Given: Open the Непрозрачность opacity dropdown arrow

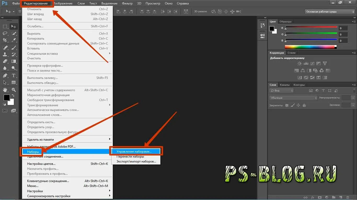Looking at the screenshot, I should (x=353, y=98).
